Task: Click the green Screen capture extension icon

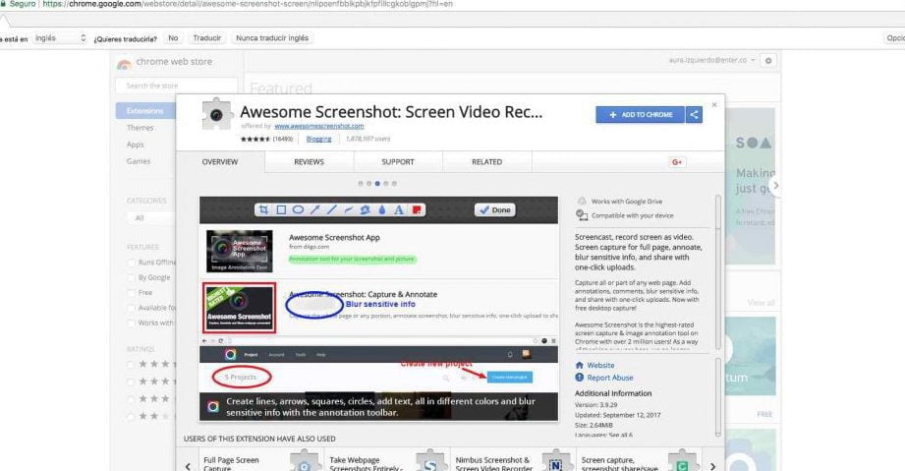Action: pyautogui.click(x=682, y=462)
